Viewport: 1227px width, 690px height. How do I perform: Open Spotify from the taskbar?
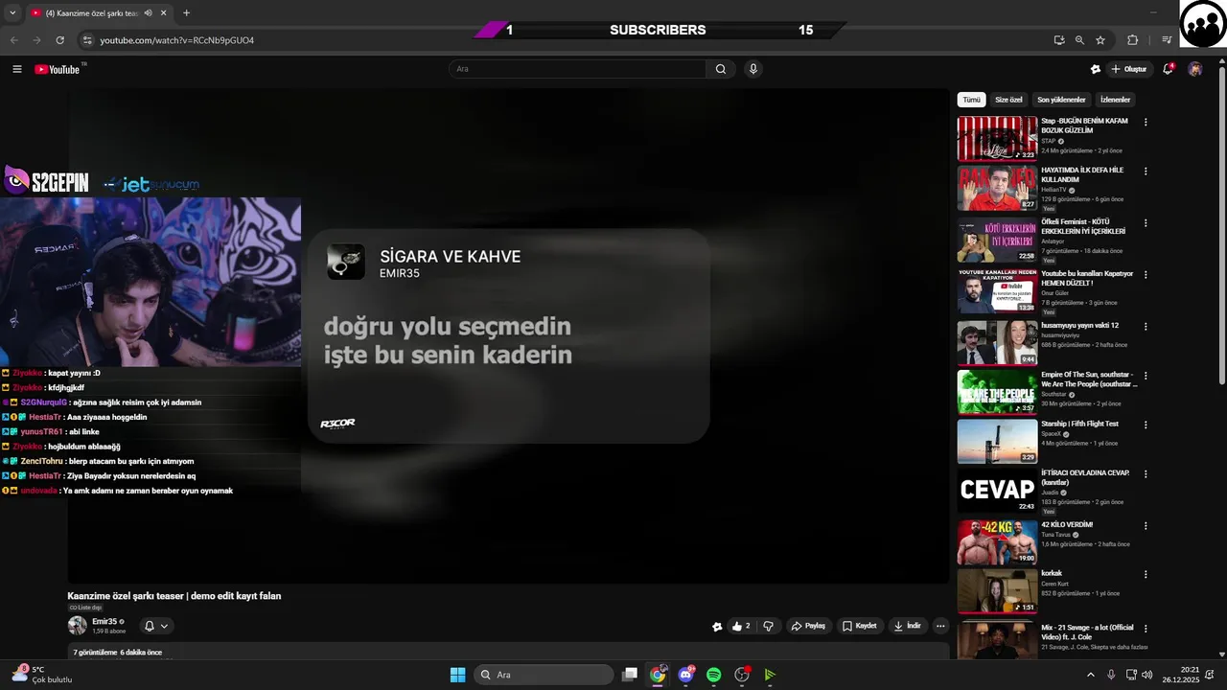[x=713, y=675]
